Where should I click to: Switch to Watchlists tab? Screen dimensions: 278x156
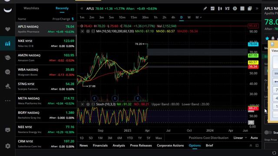tap(31, 8)
